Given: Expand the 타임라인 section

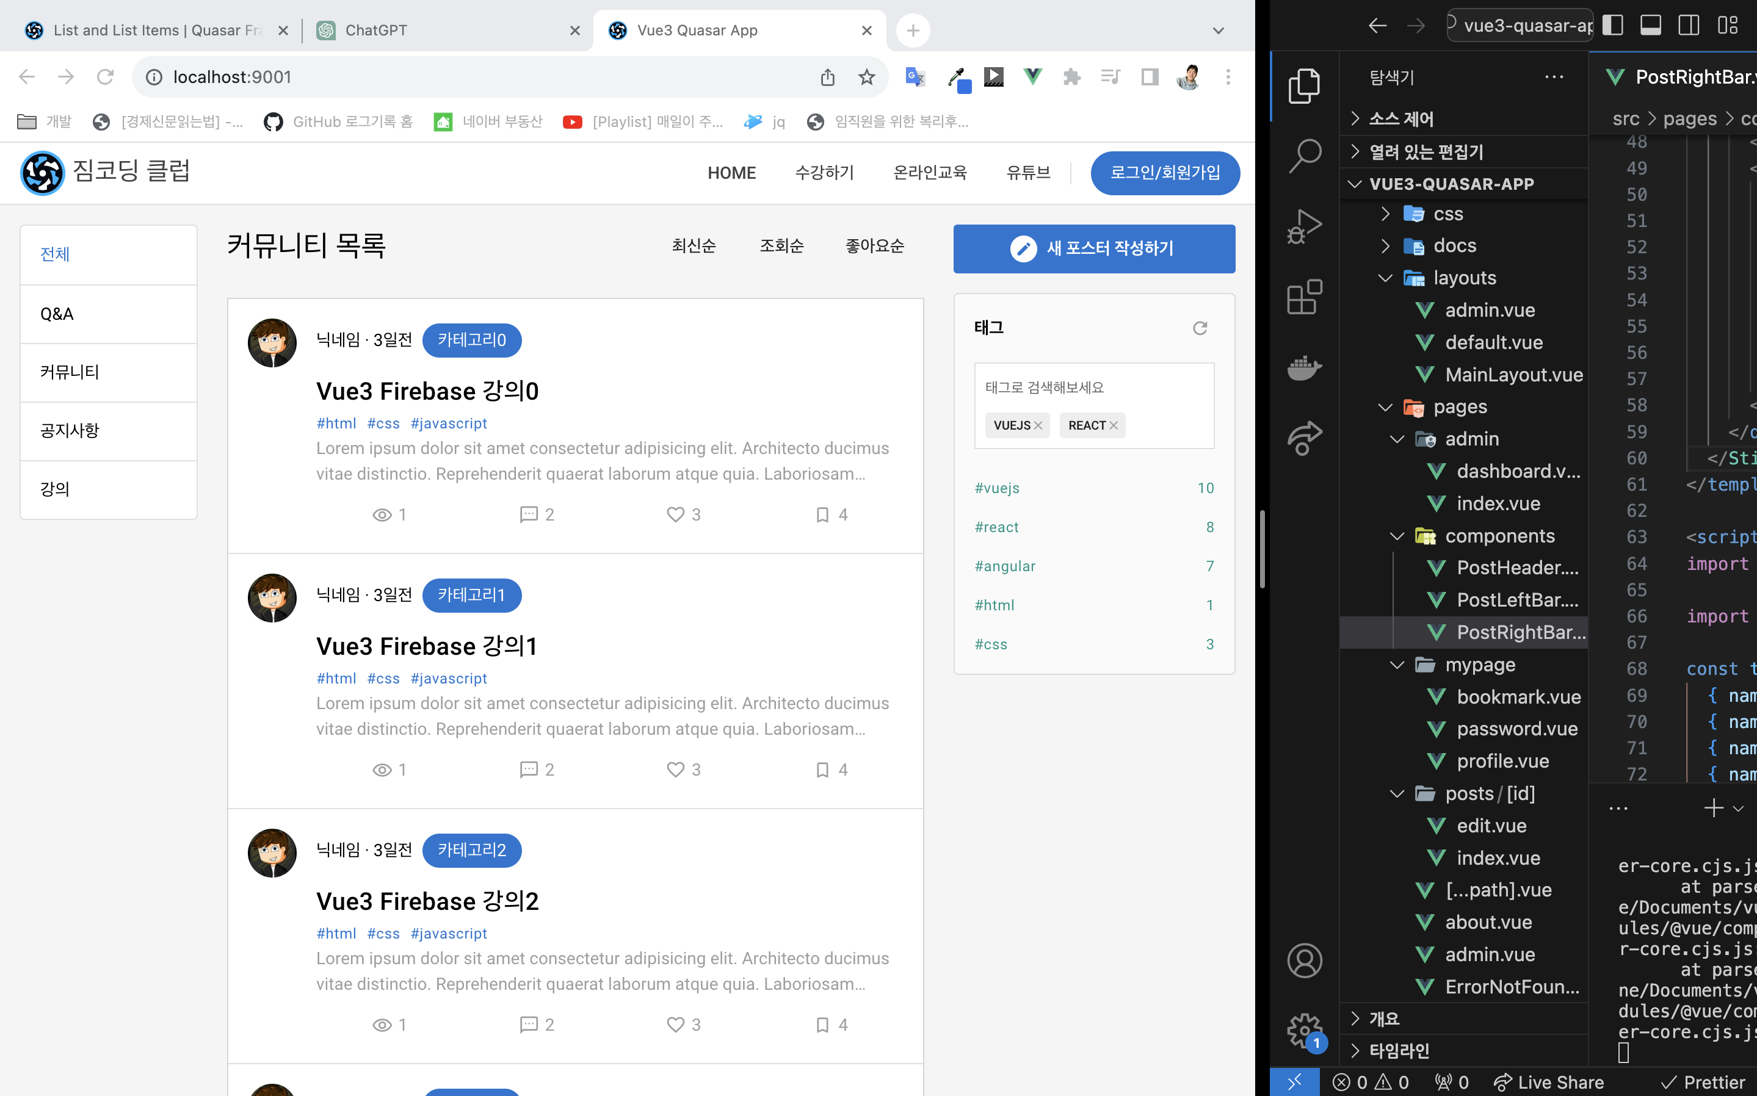Looking at the screenshot, I should [1464, 1050].
